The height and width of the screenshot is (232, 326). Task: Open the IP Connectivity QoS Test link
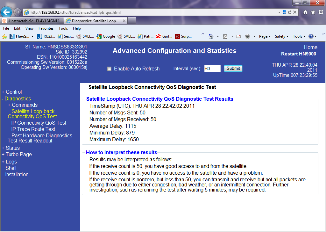click(39, 123)
